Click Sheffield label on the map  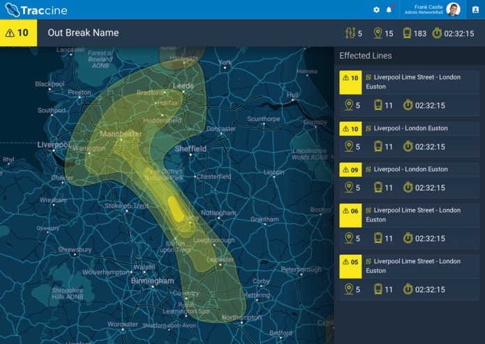[191, 149]
